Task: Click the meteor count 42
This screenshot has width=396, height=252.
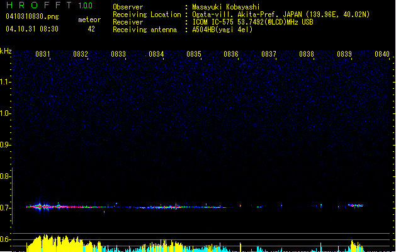Action: [91, 29]
